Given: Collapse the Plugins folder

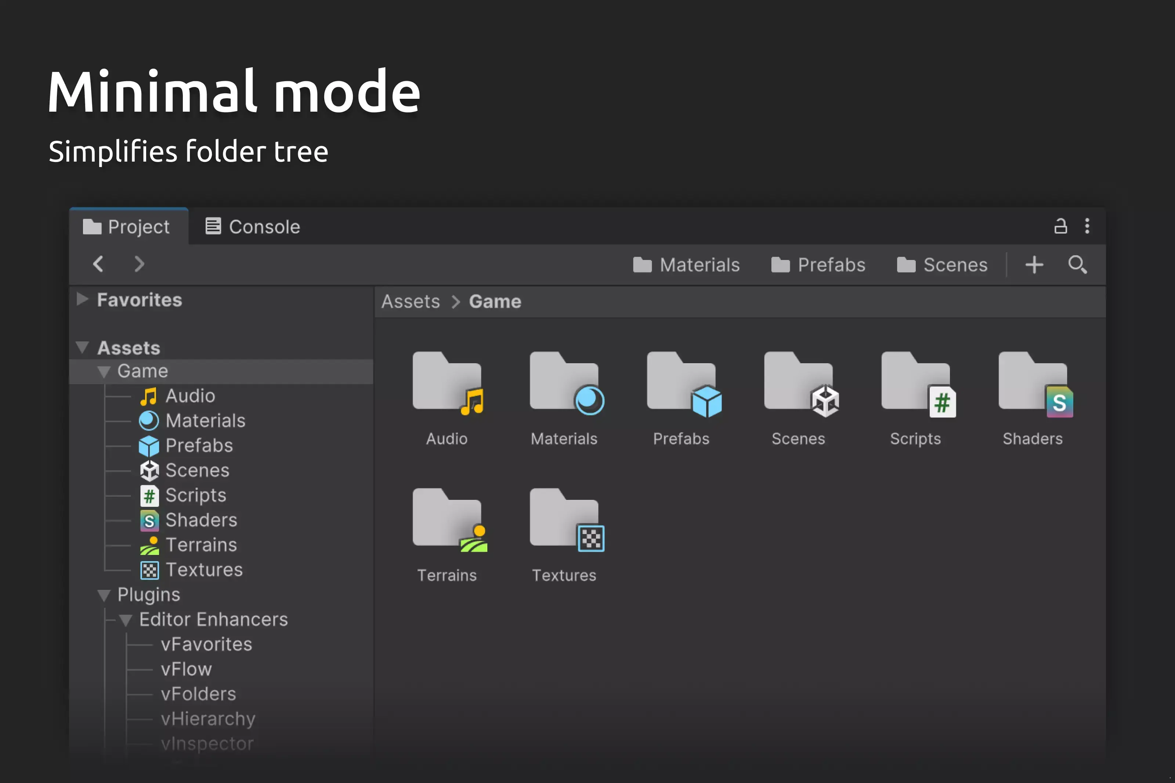Looking at the screenshot, I should click(x=104, y=595).
